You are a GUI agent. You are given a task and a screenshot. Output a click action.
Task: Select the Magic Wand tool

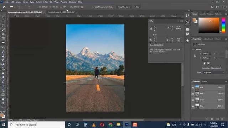pyautogui.click(x=3, y=30)
